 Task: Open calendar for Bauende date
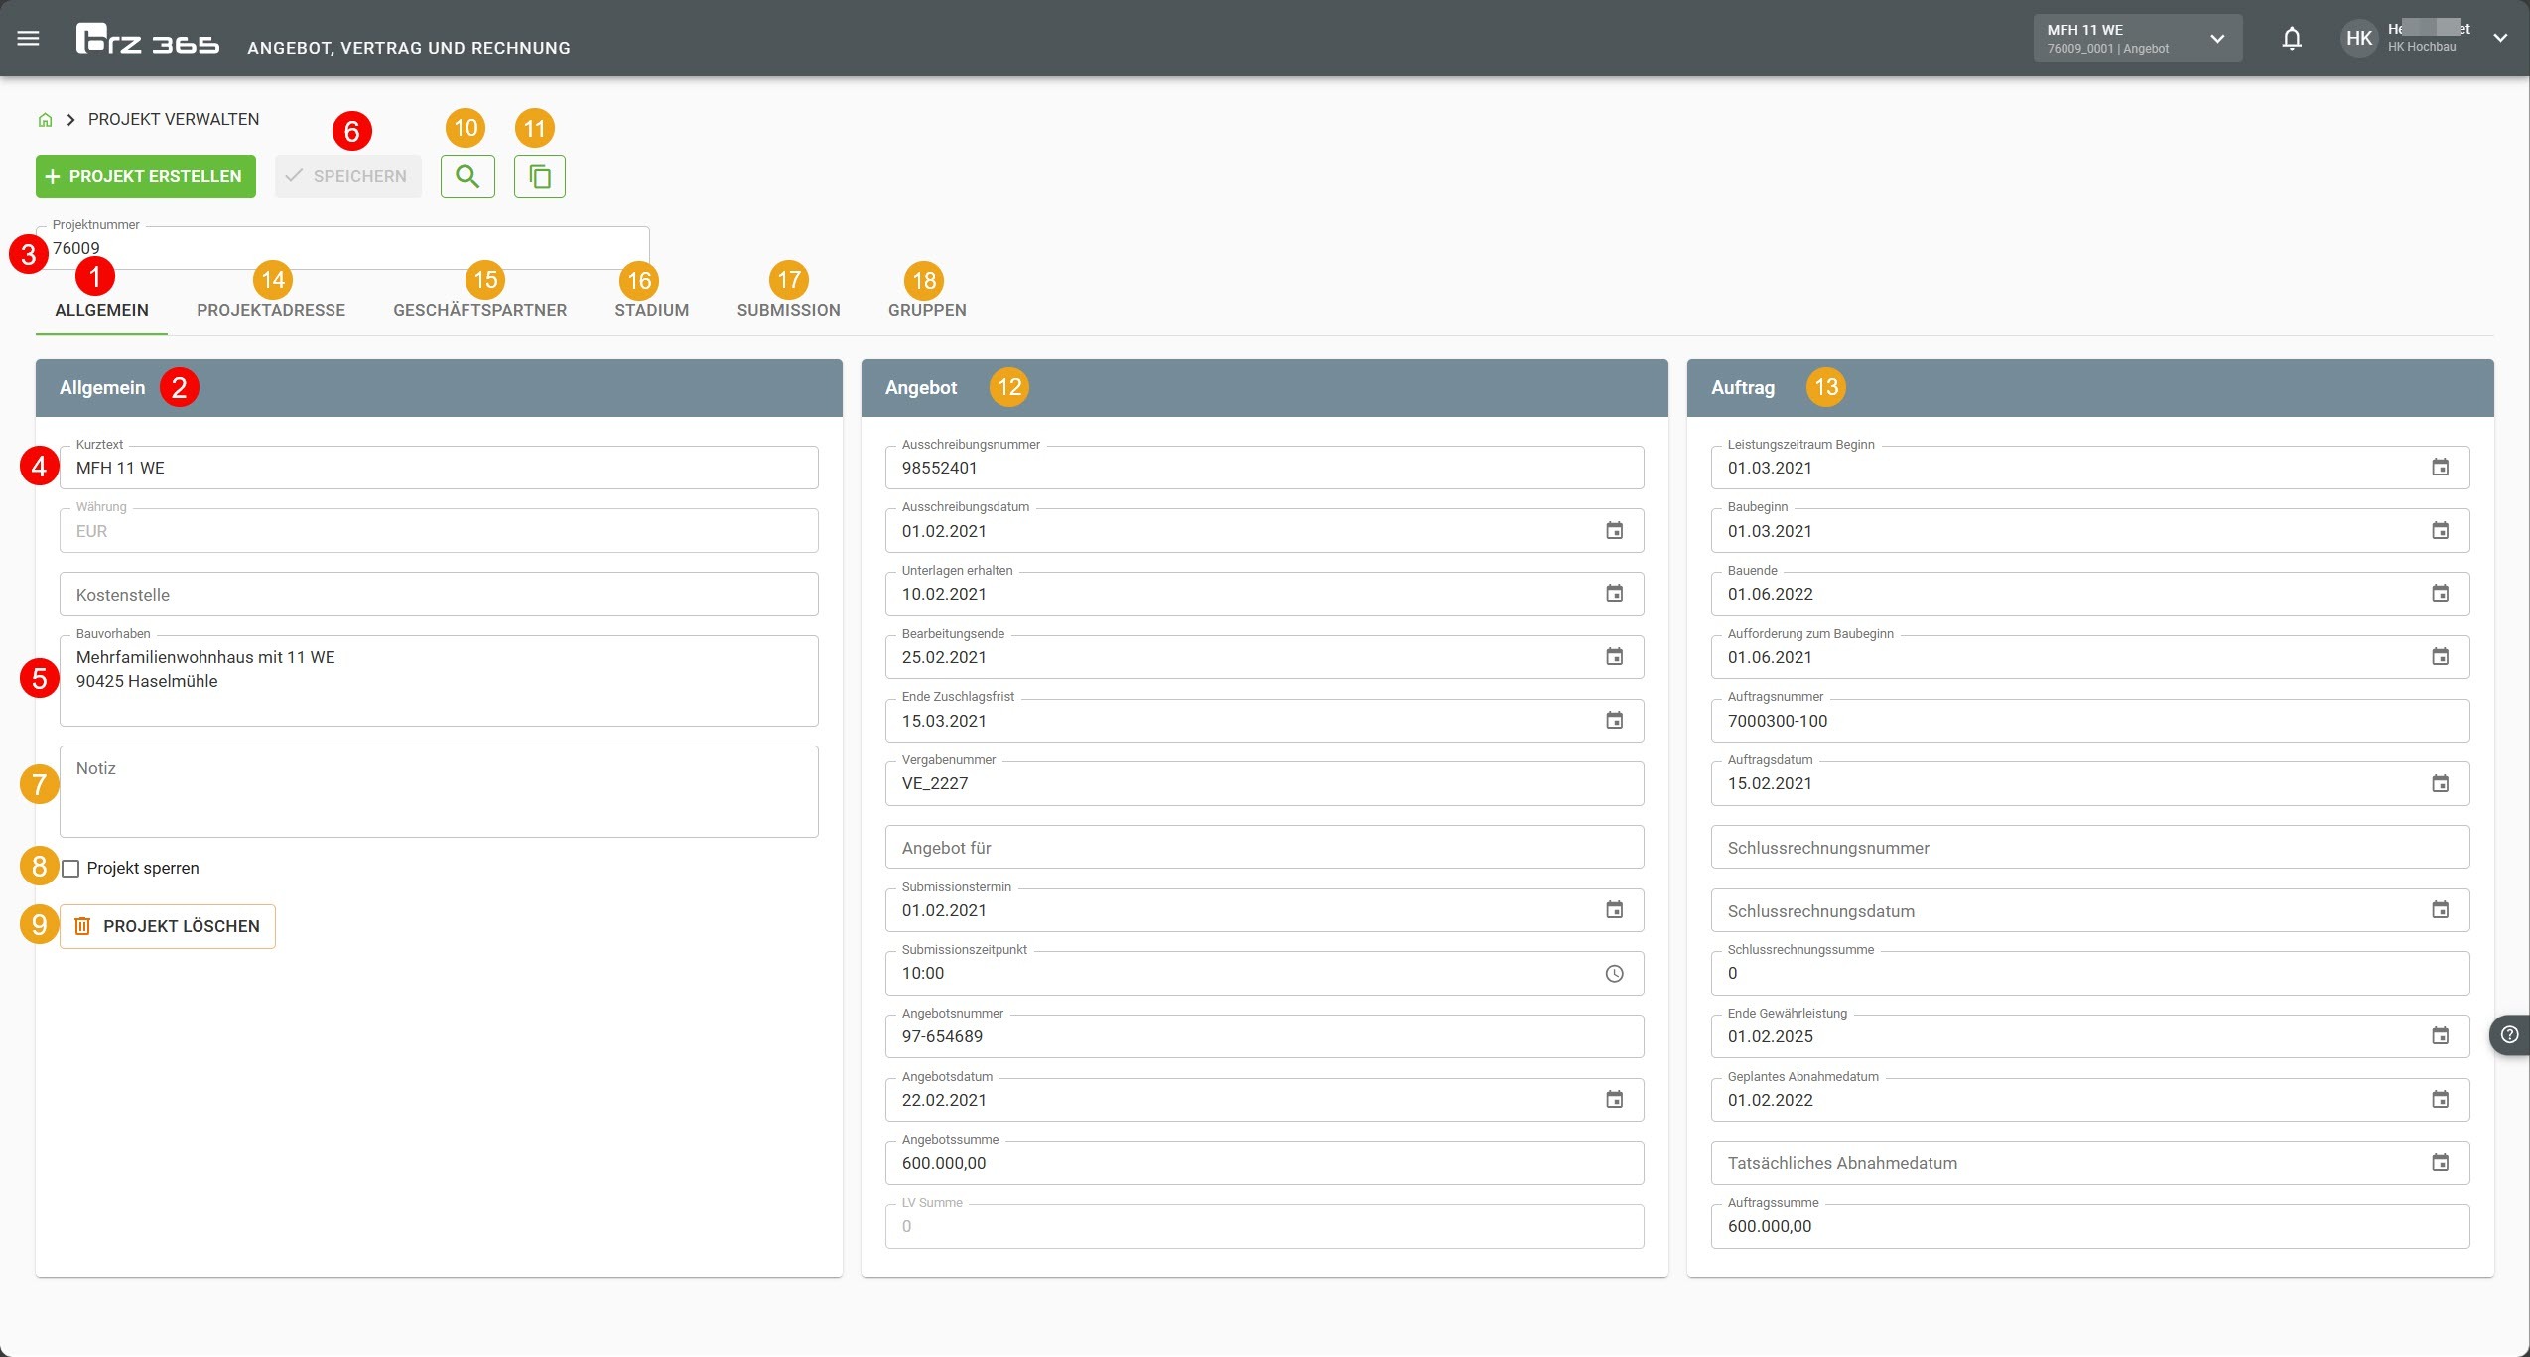(2441, 594)
